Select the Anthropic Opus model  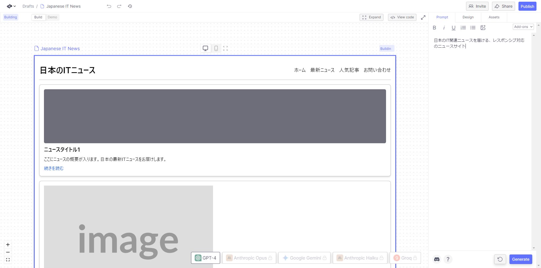click(249, 258)
